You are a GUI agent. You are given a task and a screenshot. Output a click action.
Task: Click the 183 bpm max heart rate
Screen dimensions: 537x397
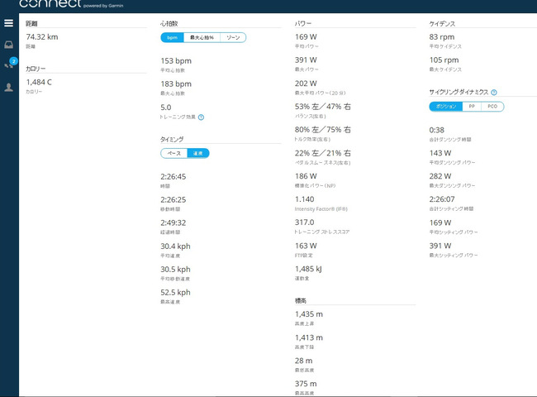click(x=176, y=84)
